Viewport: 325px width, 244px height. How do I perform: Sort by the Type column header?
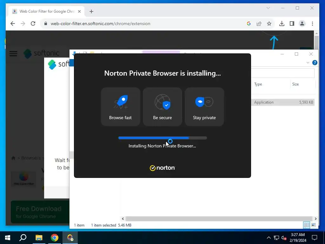[x=270, y=84]
